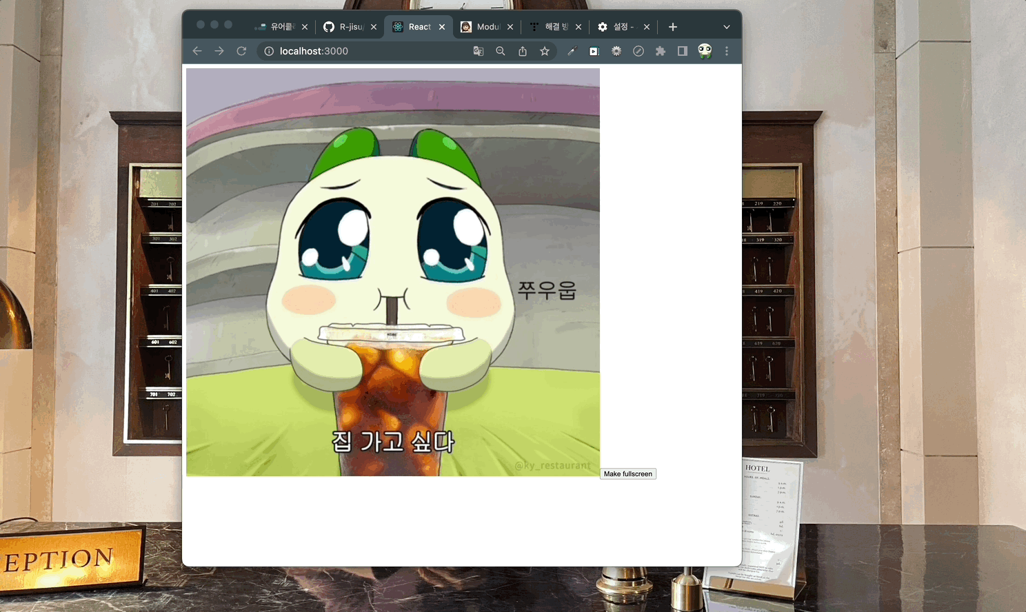Open the compass extension icon

(638, 51)
